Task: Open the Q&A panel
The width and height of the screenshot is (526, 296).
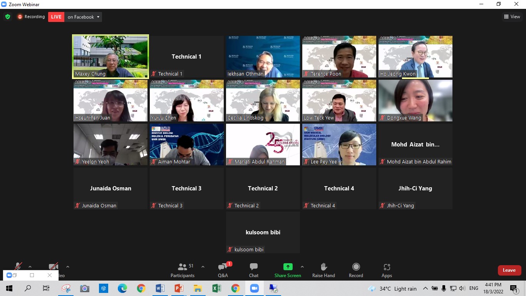Action: tap(223, 270)
